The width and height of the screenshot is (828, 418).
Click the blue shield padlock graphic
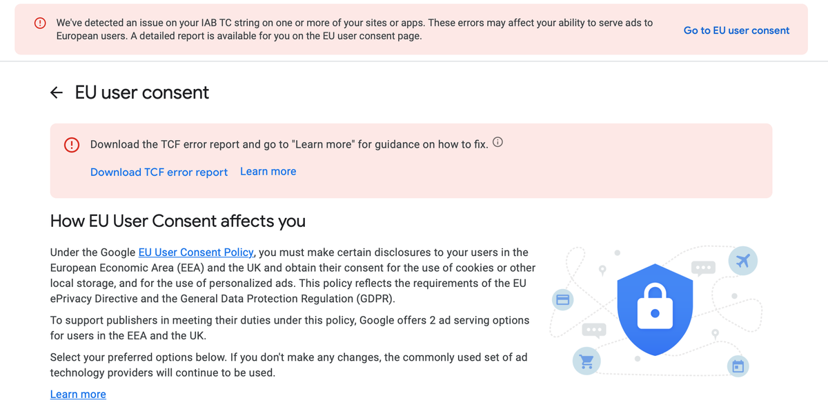click(x=655, y=308)
